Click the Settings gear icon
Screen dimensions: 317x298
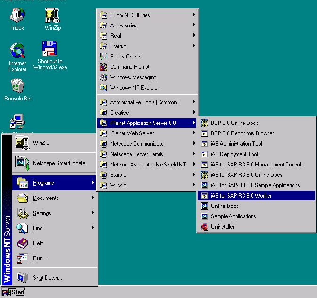coord(23,213)
